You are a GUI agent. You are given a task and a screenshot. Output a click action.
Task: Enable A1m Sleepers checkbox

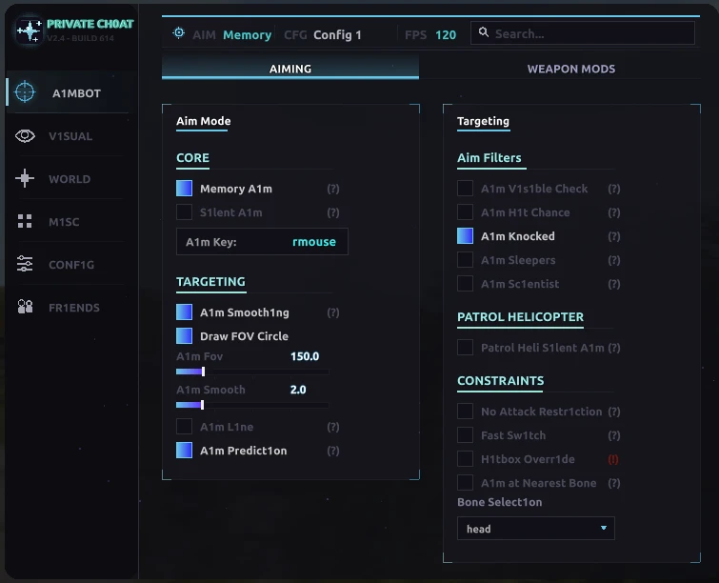point(465,260)
